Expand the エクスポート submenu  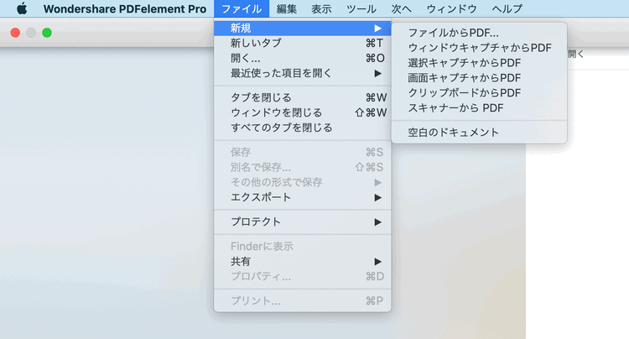[303, 197]
